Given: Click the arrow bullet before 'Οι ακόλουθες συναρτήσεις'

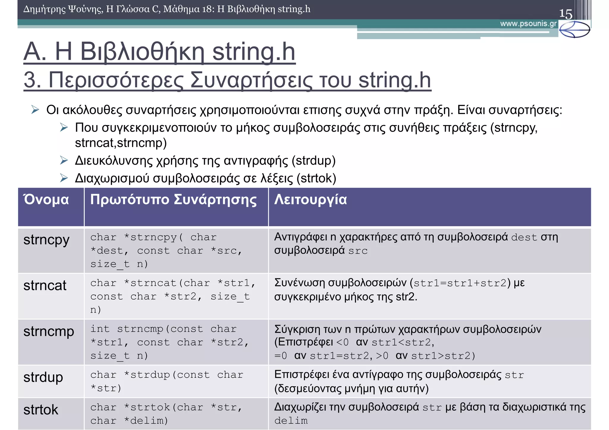Looking at the screenshot, I should [35, 110].
